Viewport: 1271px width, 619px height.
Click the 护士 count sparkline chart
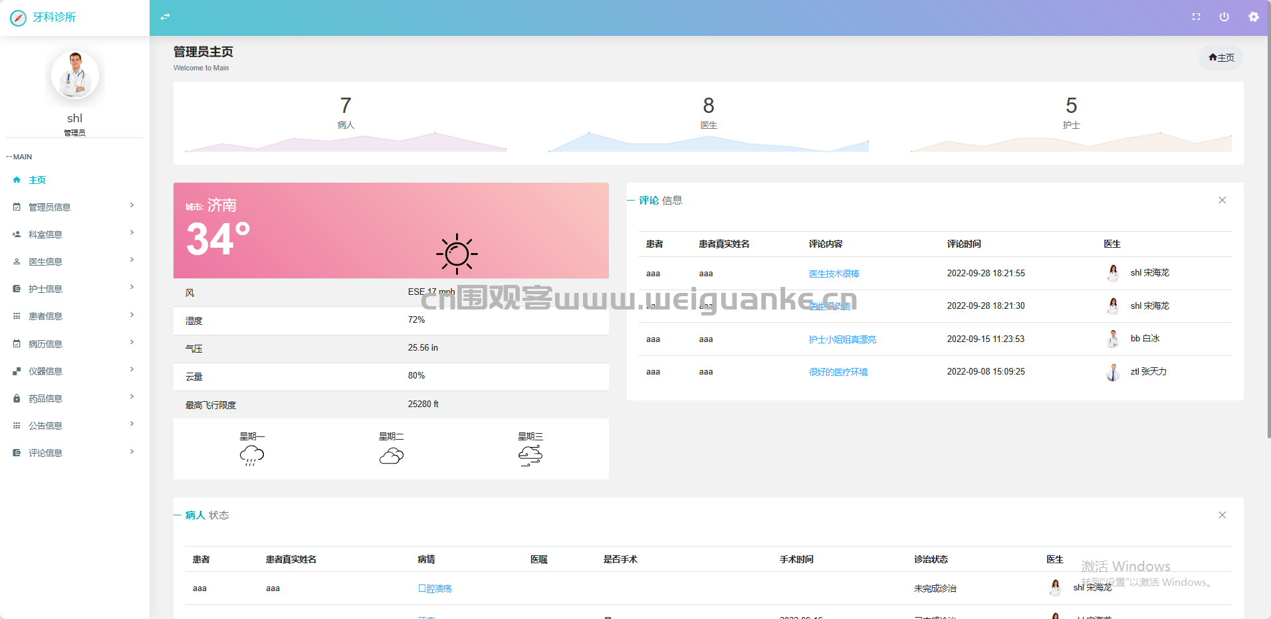coord(1071,142)
